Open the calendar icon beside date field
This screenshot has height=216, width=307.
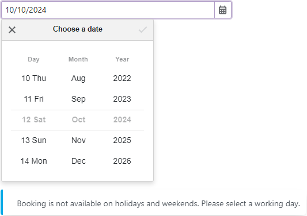(x=222, y=10)
